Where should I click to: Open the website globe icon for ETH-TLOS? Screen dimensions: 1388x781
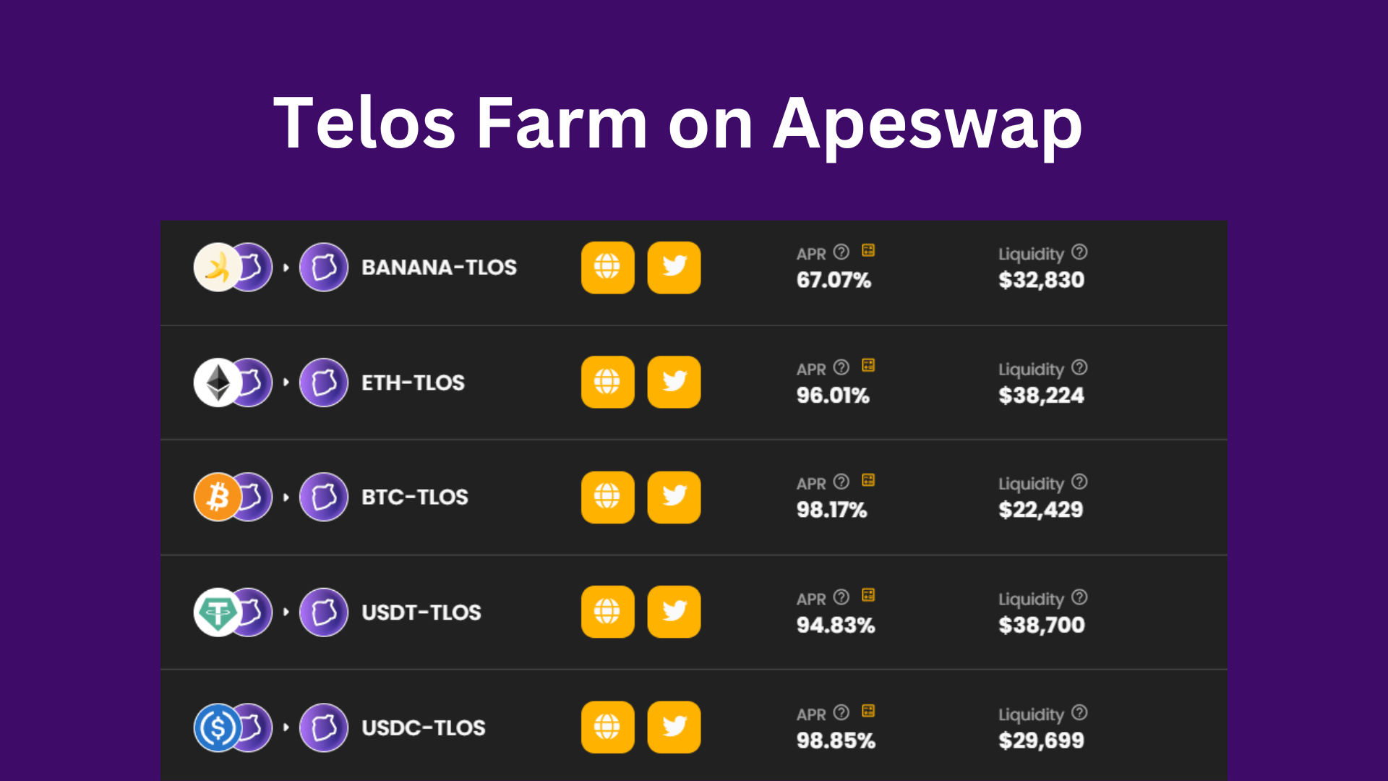pos(607,382)
